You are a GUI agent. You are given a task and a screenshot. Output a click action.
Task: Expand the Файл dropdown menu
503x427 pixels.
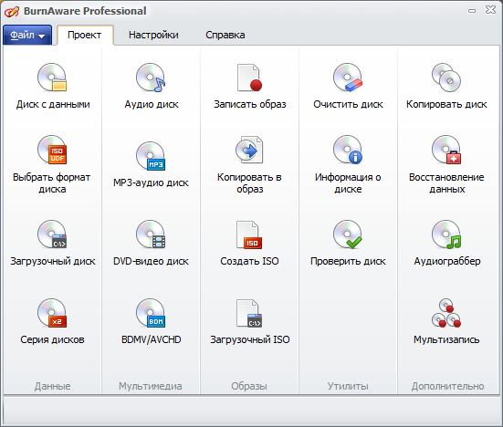[x=27, y=35]
